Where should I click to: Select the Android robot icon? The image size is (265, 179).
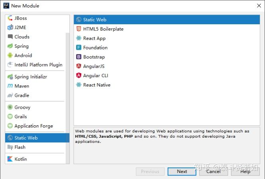(x=10, y=55)
